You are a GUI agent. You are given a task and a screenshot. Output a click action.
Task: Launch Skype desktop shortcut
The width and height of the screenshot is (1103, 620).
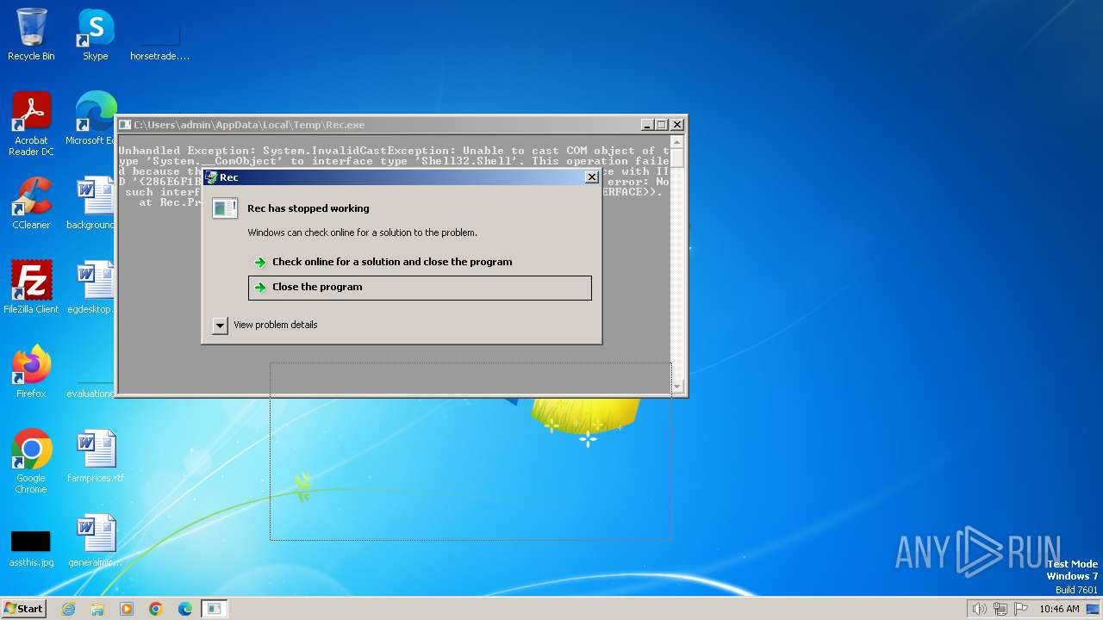tap(96, 34)
